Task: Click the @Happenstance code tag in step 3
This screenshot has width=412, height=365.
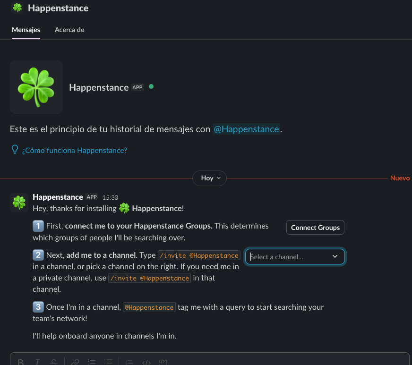Action: pos(149,307)
